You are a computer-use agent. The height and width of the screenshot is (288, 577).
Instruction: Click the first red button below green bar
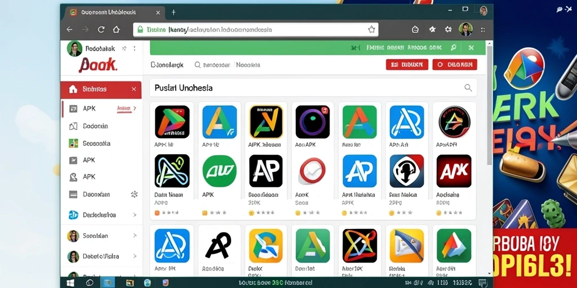[407, 65]
